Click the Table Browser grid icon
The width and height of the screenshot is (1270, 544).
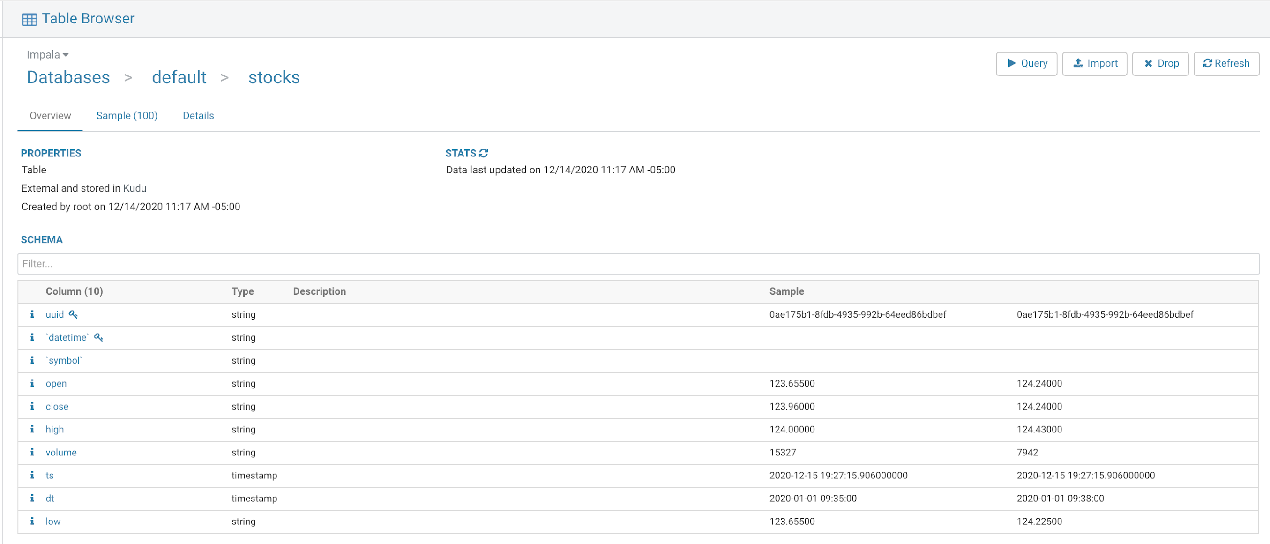(x=29, y=19)
